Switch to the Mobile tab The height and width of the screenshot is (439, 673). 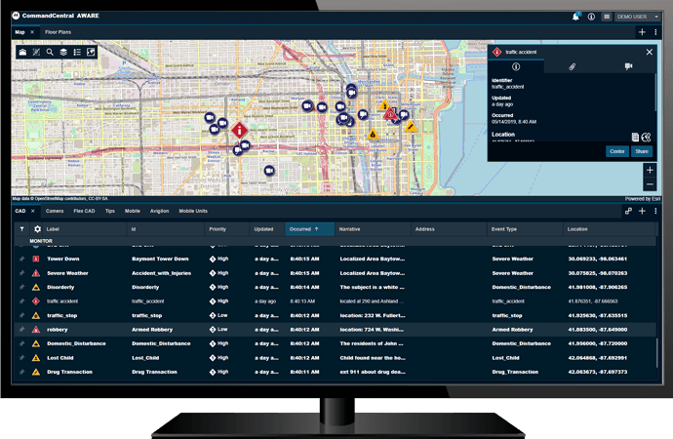[133, 211]
